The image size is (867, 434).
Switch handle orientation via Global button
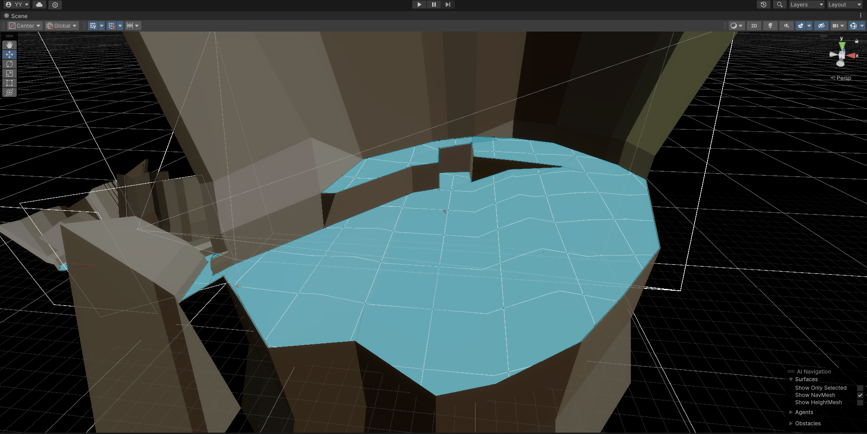coord(61,26)
